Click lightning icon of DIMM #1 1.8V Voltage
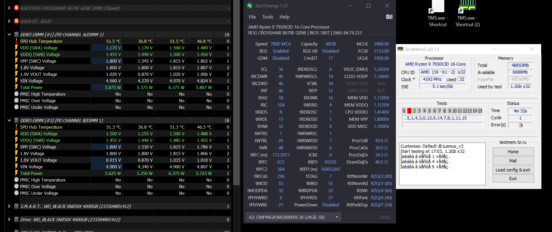Viewport: 552px width, 232px height. coord(16,67)
